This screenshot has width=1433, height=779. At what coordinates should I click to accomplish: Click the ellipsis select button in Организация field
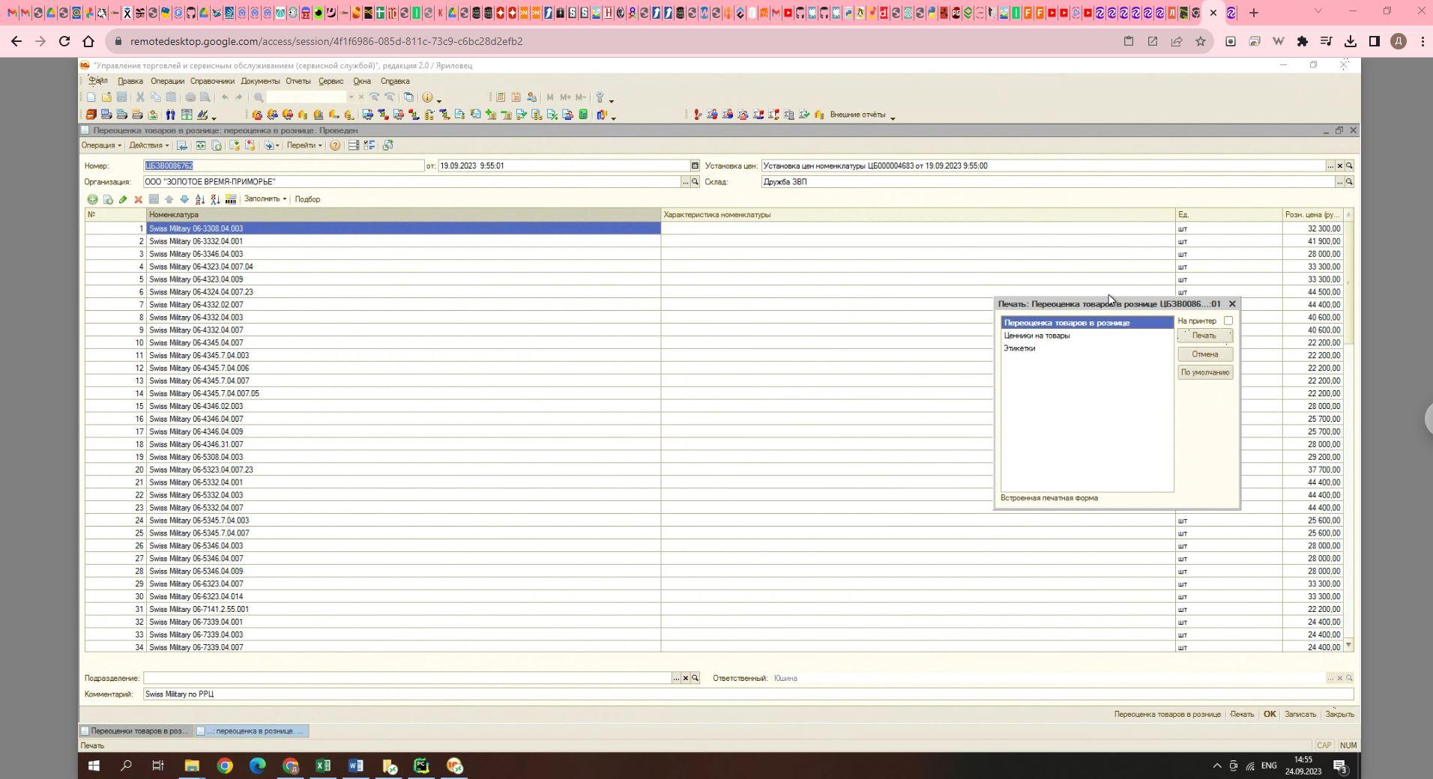(685, 182)
